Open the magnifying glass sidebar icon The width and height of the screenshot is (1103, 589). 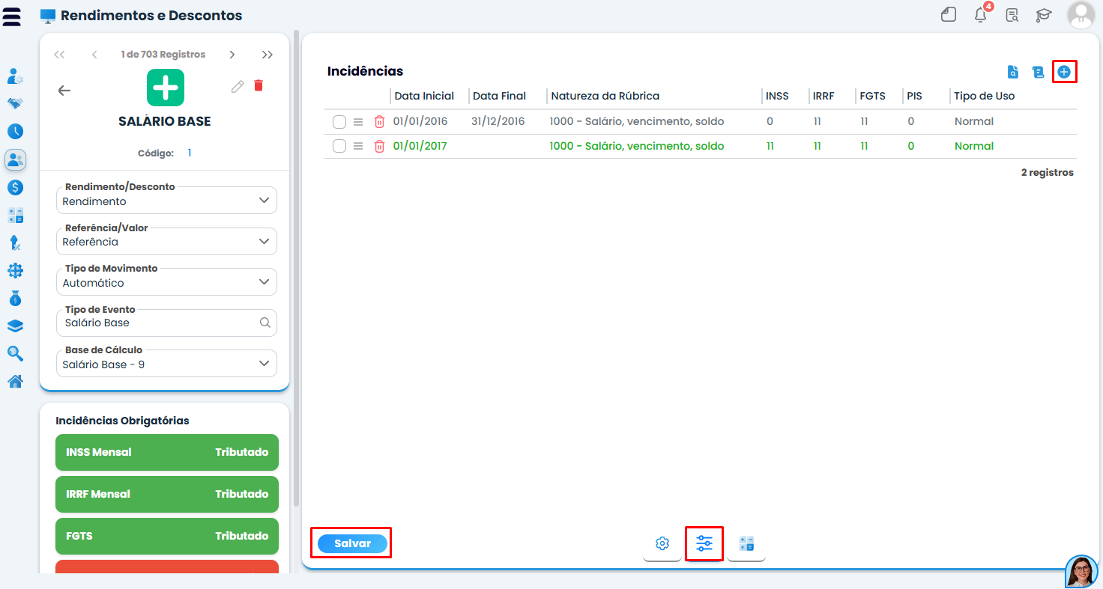(15, 353)
